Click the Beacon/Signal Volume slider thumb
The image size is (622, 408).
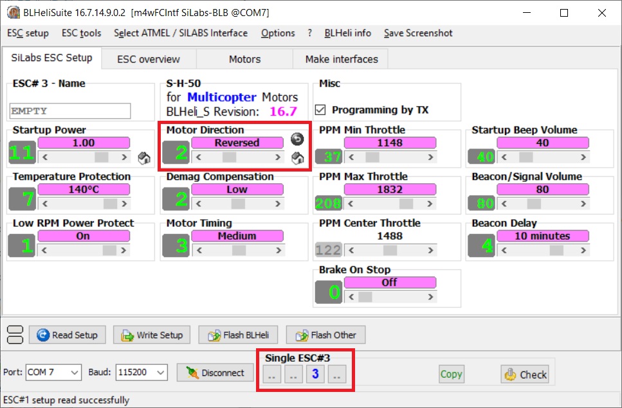point(534,204)
